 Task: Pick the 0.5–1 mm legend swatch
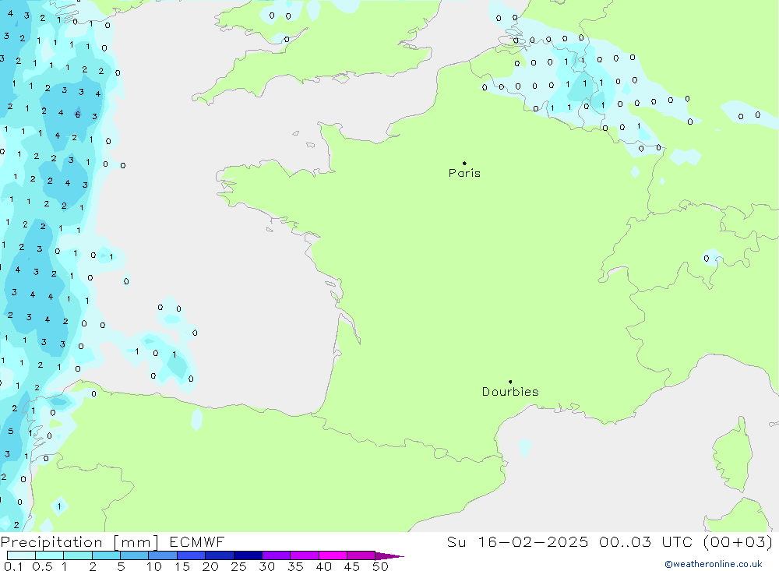pos(49,555)
